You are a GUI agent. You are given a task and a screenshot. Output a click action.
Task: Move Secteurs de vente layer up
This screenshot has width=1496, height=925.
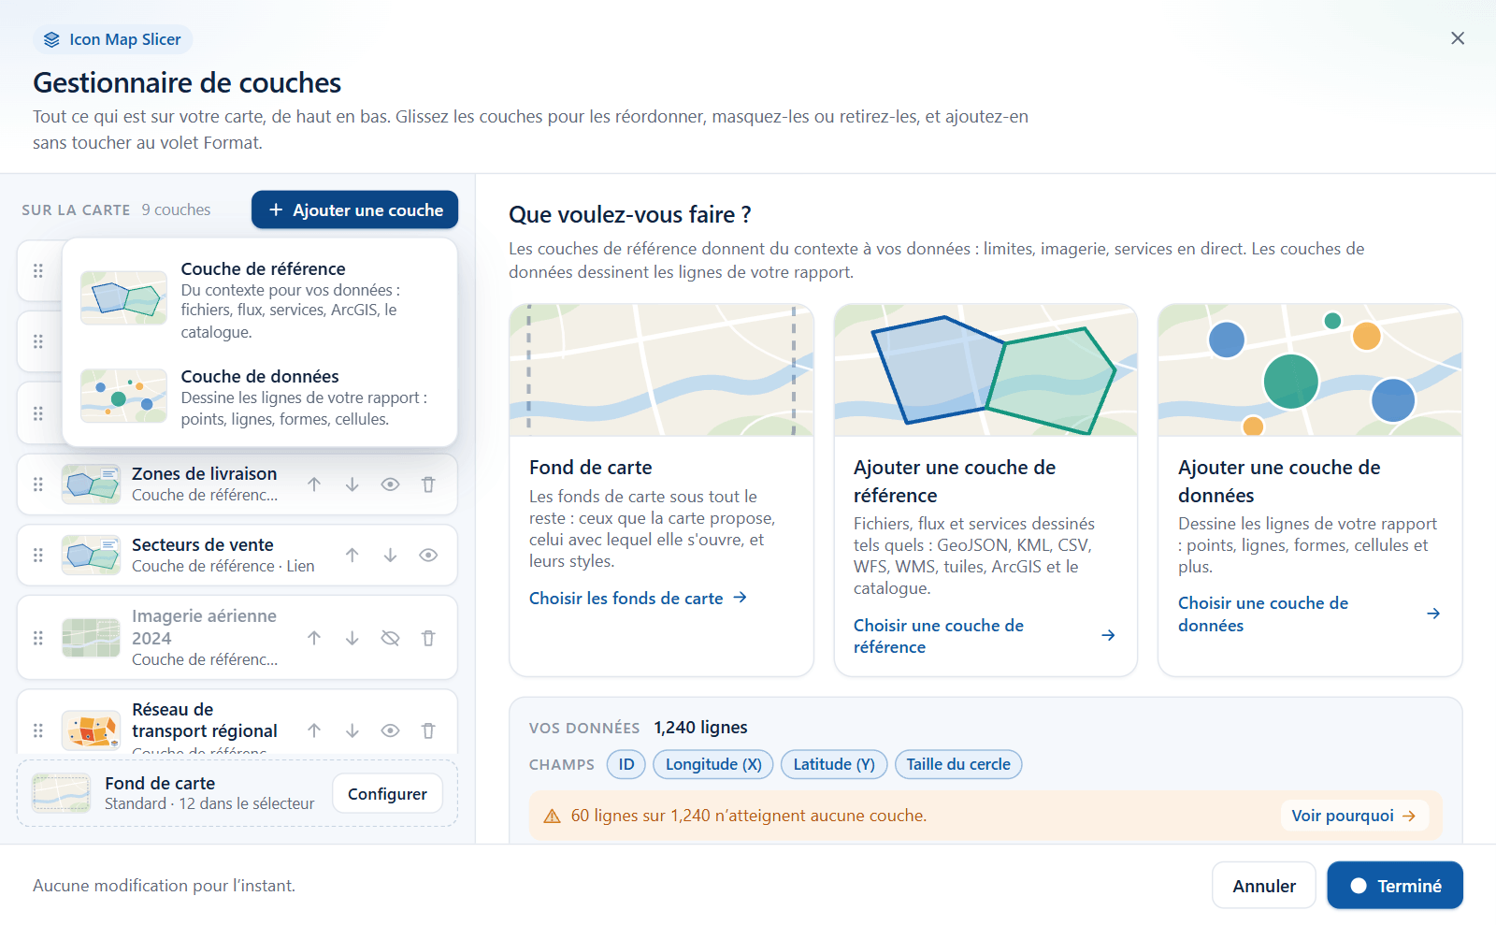pyautogui.click(x=352, y=555)
